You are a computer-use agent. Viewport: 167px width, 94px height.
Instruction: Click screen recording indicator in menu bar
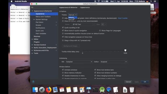click(95, 1)
